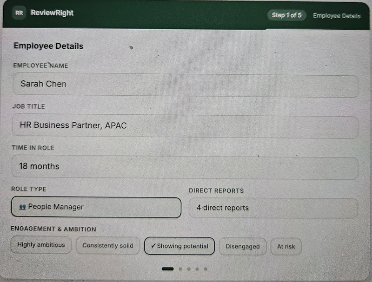Open the Role Type People Manager dropdown

click(x=96, y=207)
